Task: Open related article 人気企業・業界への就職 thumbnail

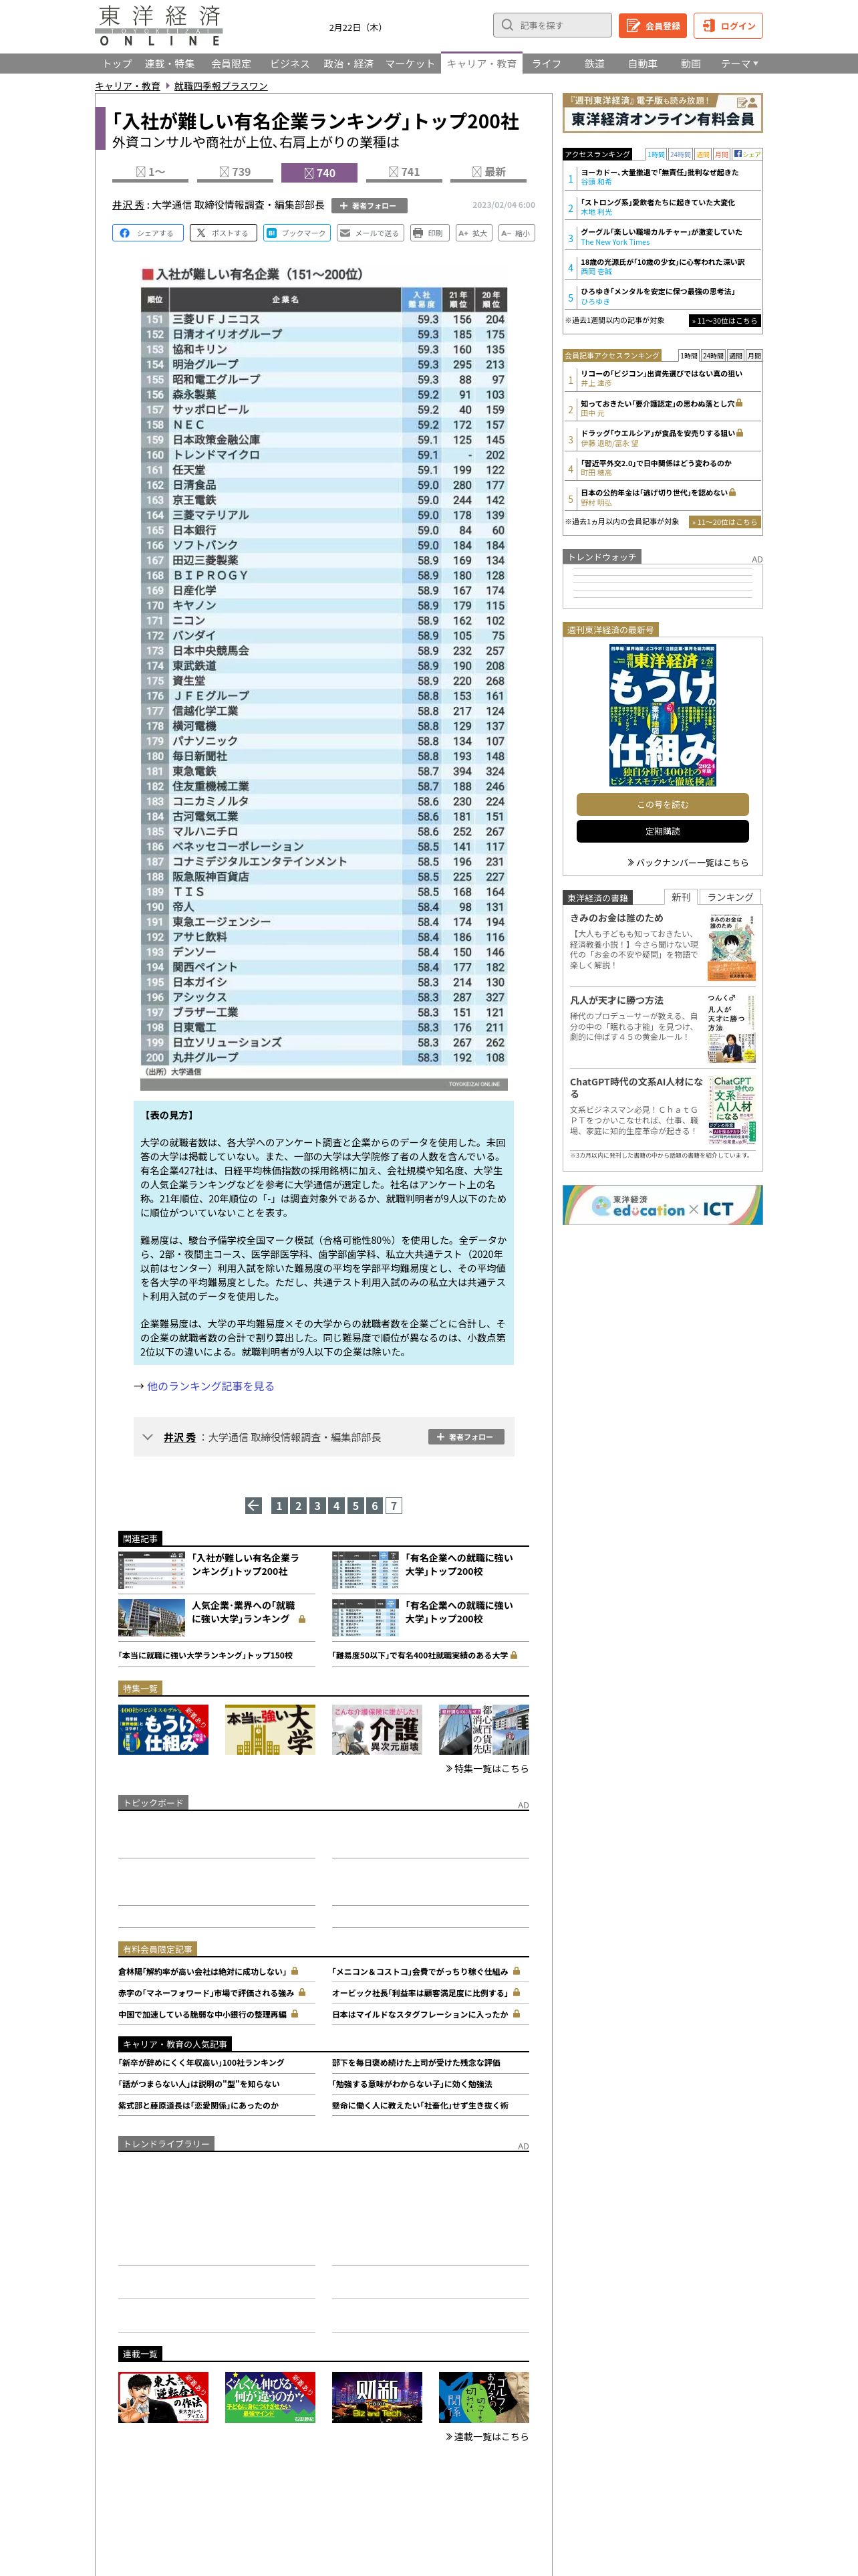Action: pyautogui.click(x=151, y=1617)
